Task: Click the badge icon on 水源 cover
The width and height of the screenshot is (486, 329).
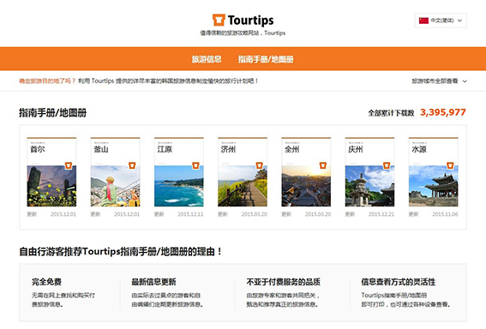Action: click(x=450, y=165)
